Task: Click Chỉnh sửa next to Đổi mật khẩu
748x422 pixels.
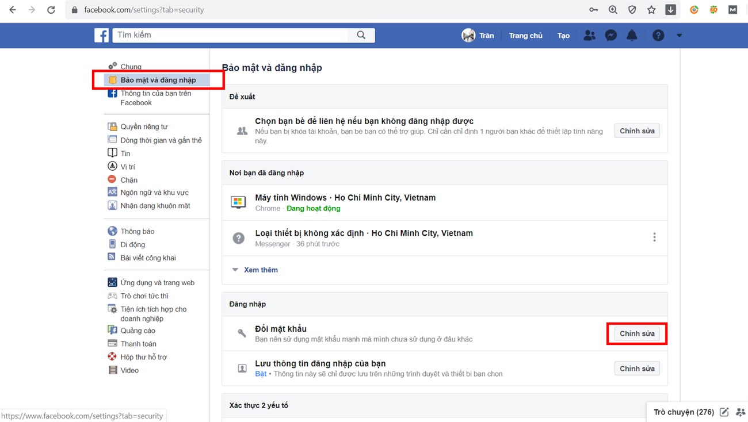Action: tap(637, 333)
